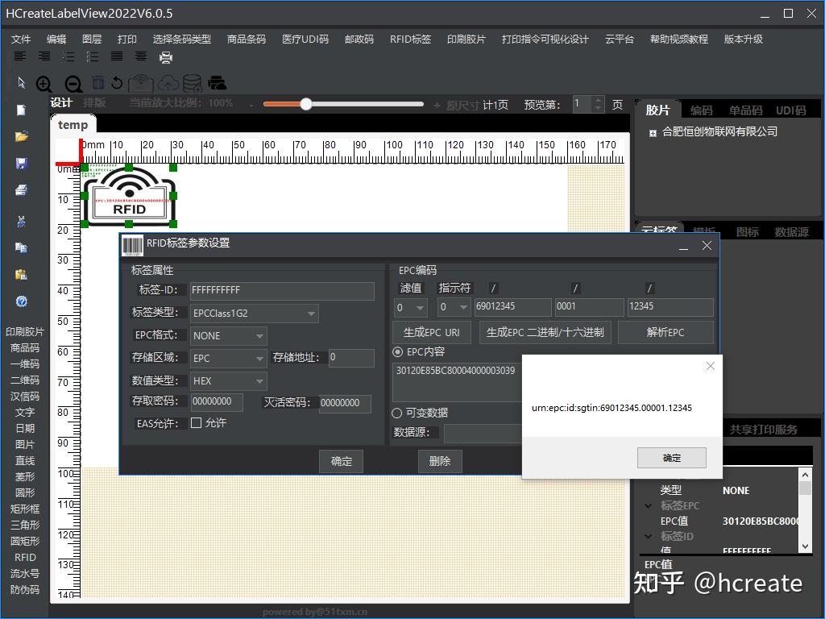The image size is (825, 619).
Task: Open the 打印 menu
Action: click(x=127, y=39)
